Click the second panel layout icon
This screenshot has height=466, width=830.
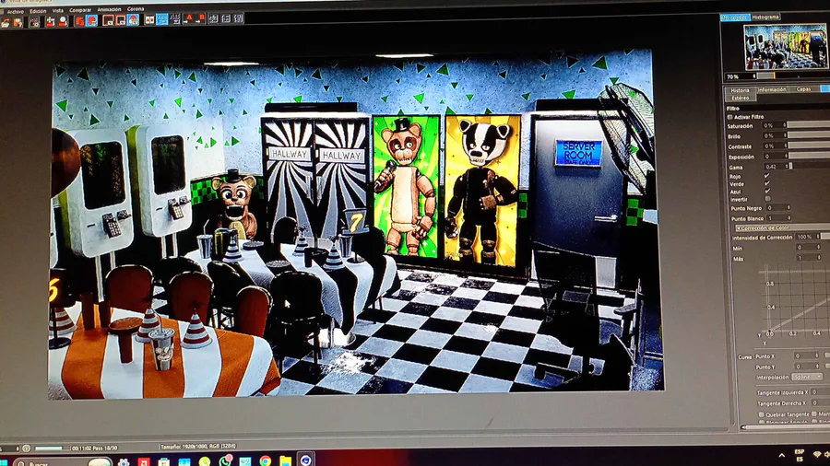pyautogui.click(x=226, y=18)
